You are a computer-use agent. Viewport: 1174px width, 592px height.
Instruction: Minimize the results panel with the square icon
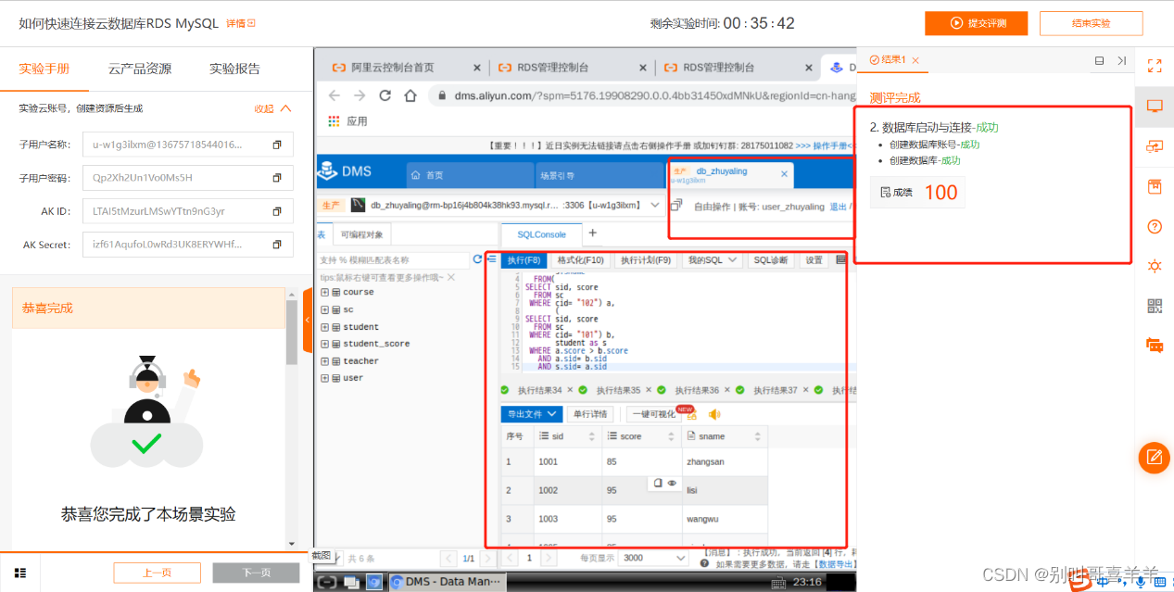(1099, 60)
